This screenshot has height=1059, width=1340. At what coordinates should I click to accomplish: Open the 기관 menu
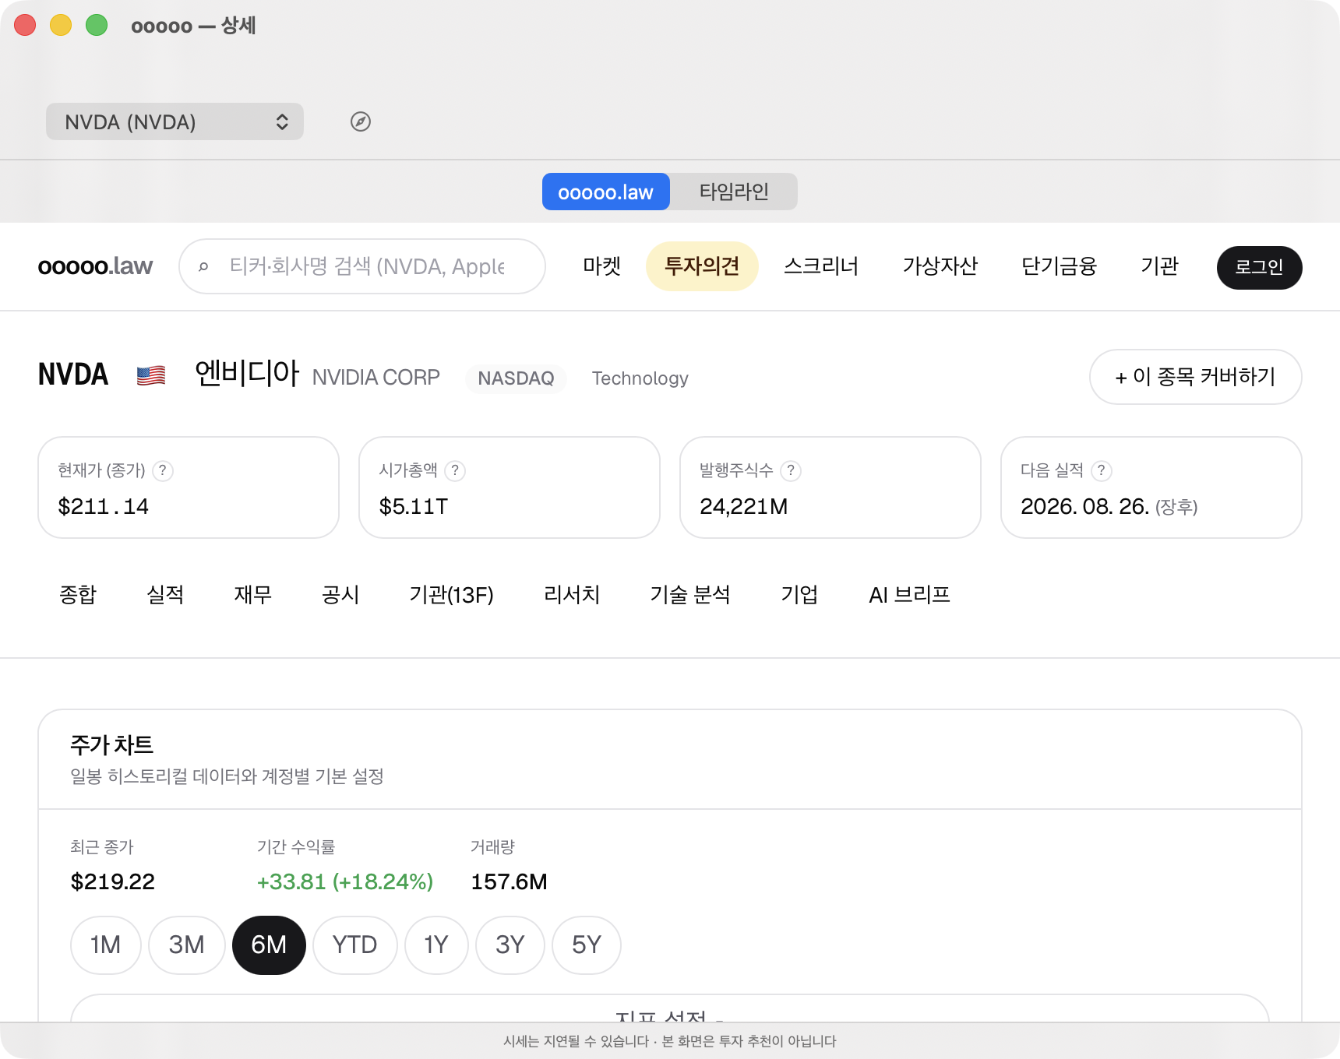point(1159,266)
